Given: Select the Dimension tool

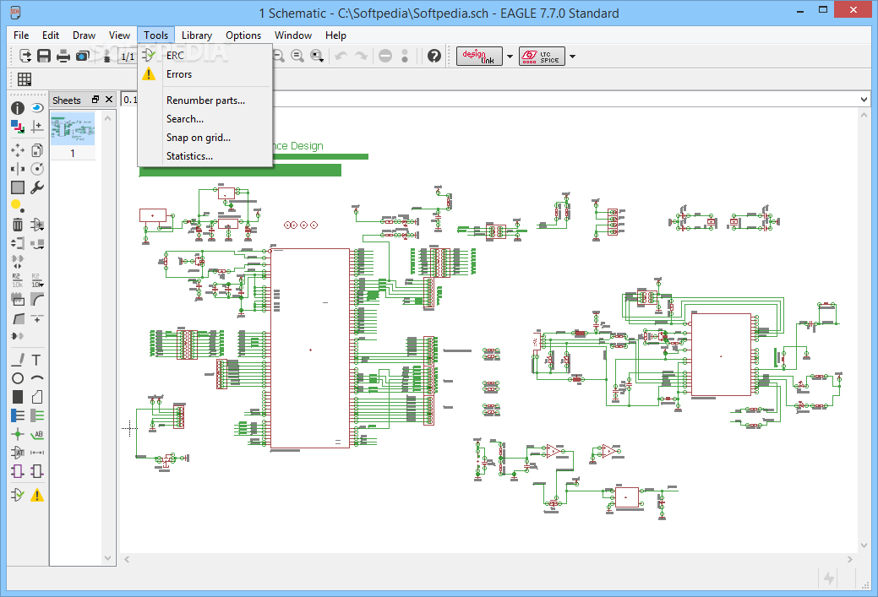Looking at the screenshot, I should tap(37, 452).
